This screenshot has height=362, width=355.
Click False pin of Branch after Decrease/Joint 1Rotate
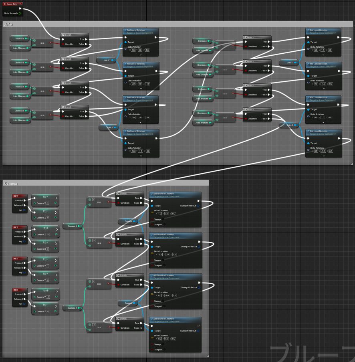[x=86, y=68]
